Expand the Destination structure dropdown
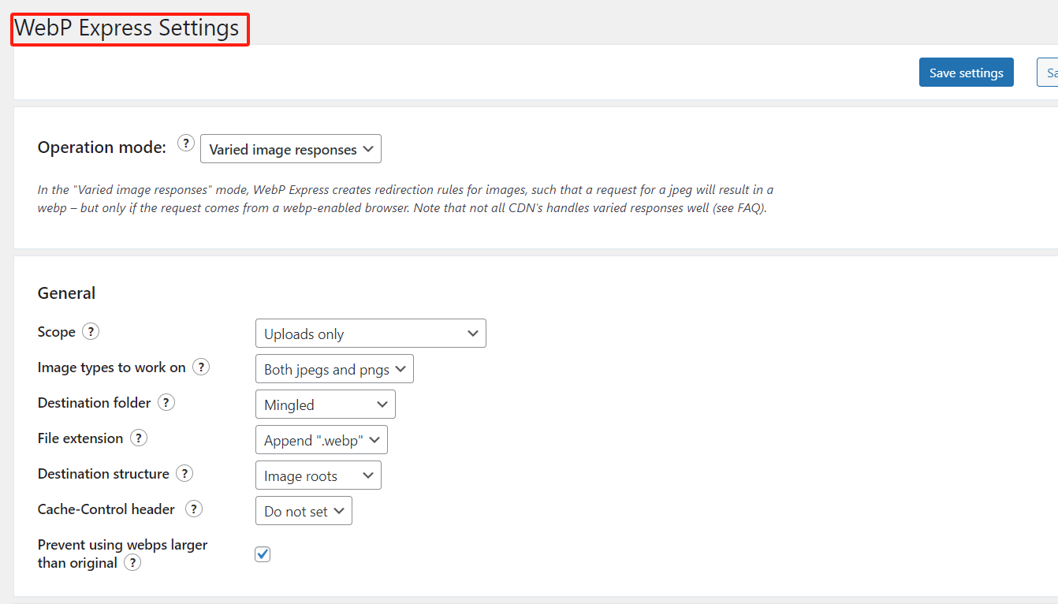1058x604 pixels. pyautogui.click(x=318, y=475)
